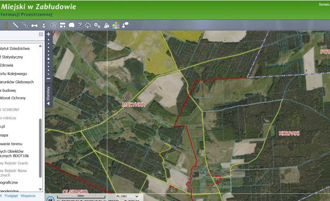
Task: Click the zoom level slider track
Action: click(x=48, y=57)
